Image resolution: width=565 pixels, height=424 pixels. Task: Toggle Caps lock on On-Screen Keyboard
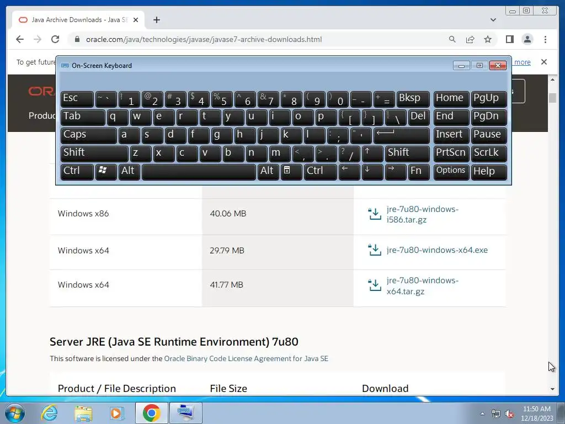89,135
